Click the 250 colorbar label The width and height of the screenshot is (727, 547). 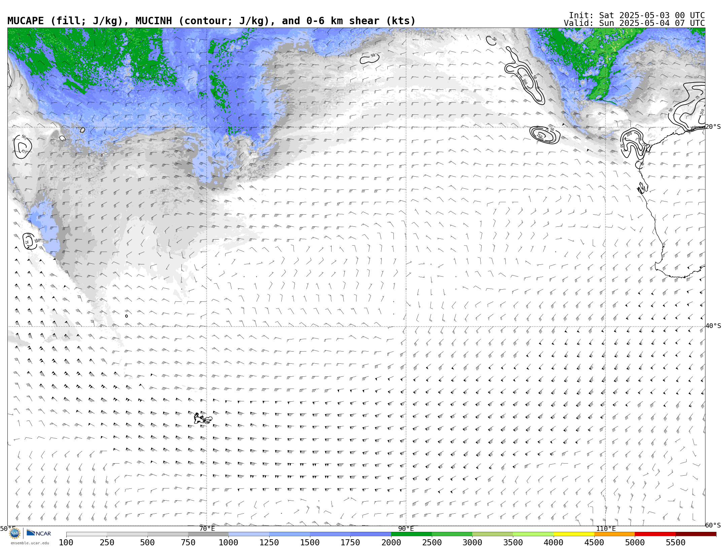click(x=107, y=542)
